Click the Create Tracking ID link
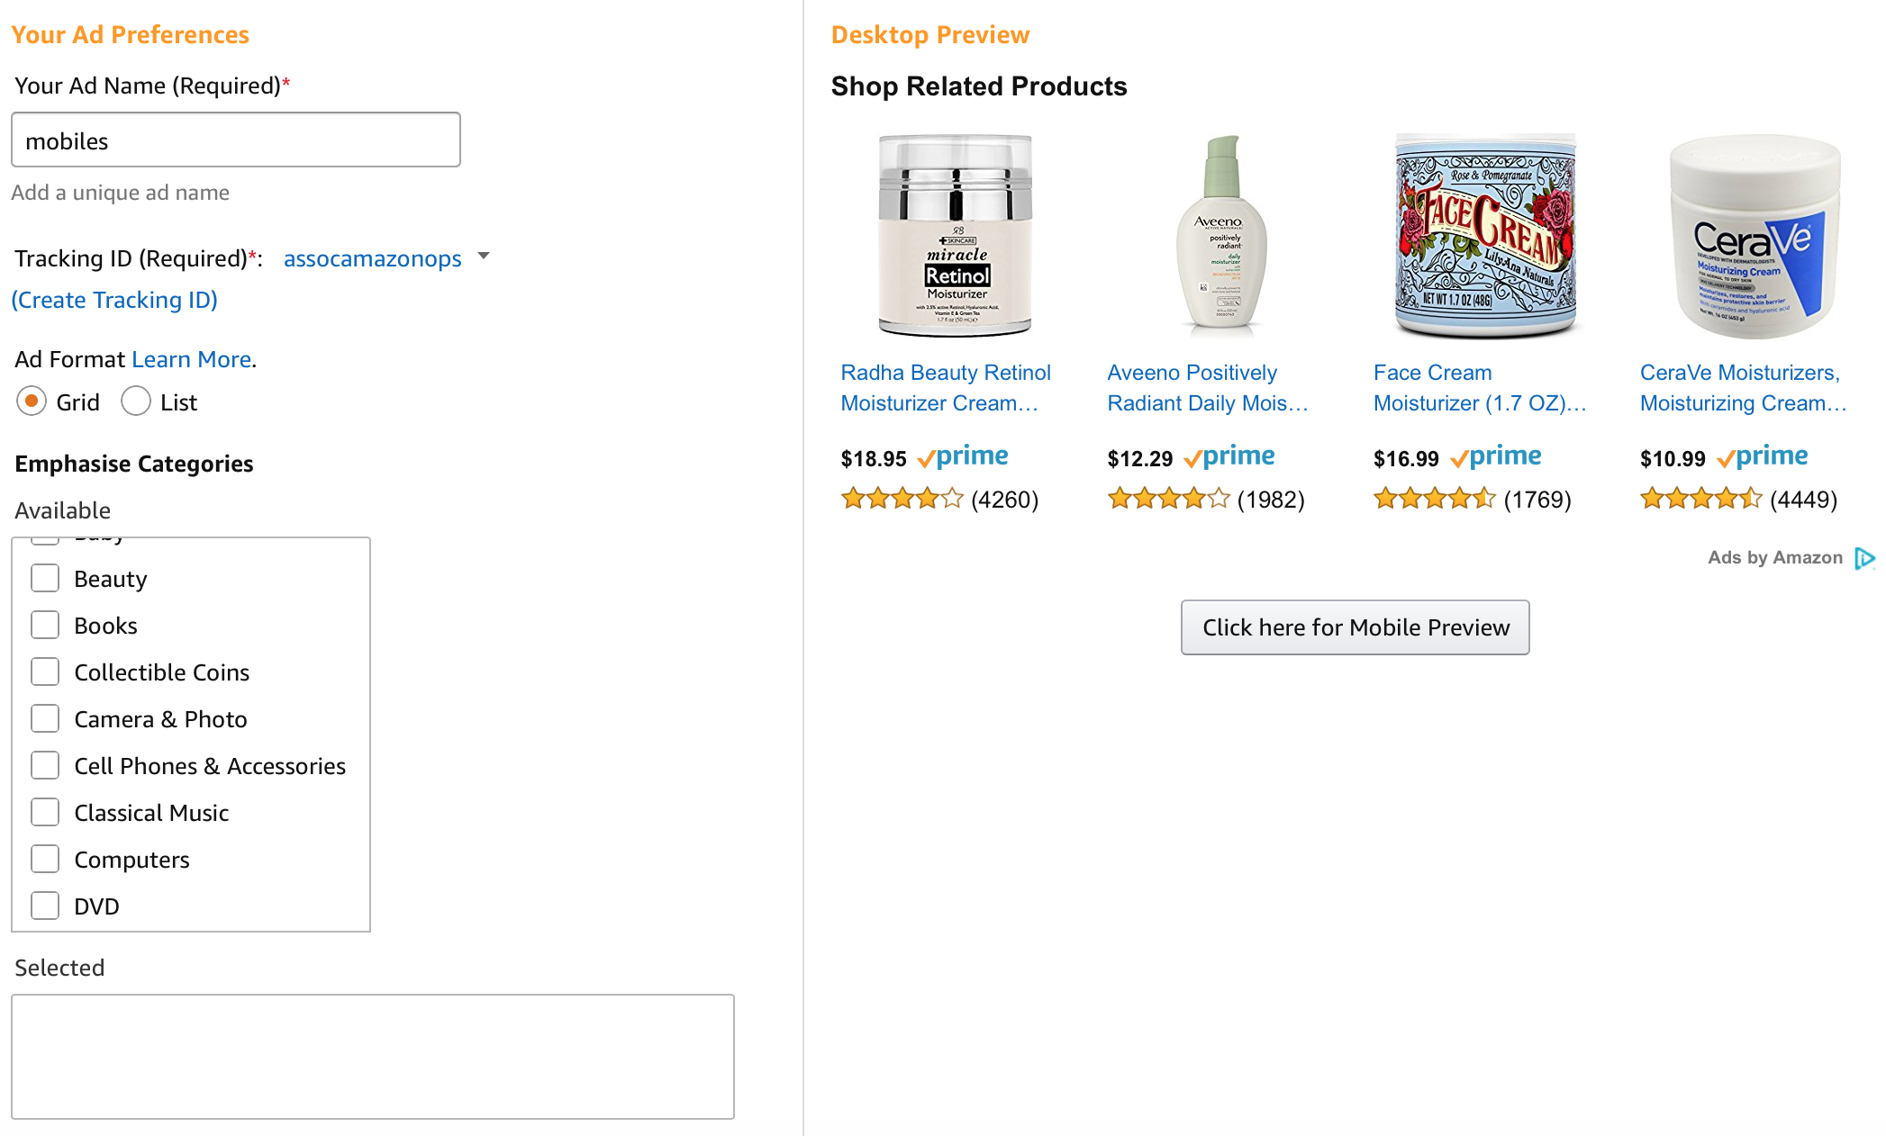 coord(114,300)
